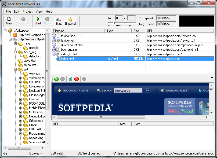217x158 pixels.
Task: Click the backend.xml file icon
Action: click(x=58, y=49)
